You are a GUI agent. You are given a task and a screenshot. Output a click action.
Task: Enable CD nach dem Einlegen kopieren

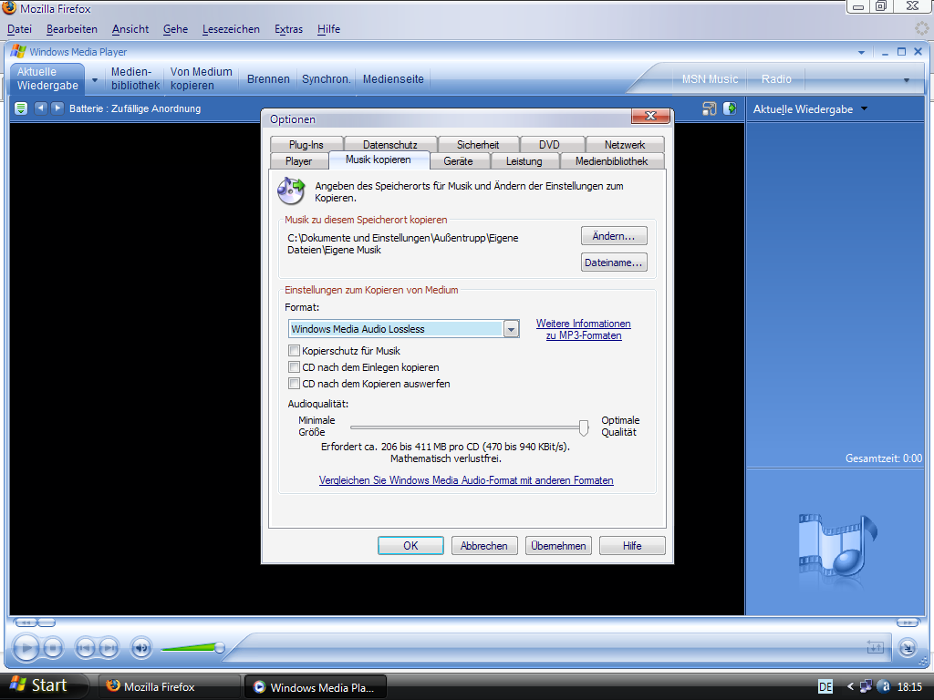point(294,367)
